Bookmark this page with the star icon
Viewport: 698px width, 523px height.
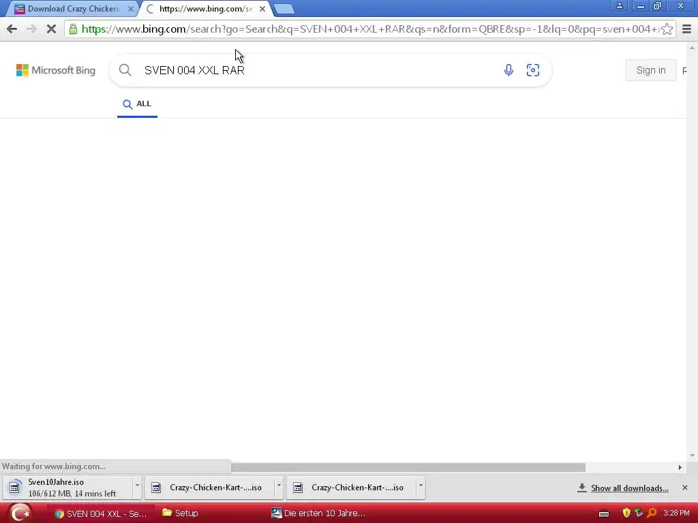(x=667, y=29)
